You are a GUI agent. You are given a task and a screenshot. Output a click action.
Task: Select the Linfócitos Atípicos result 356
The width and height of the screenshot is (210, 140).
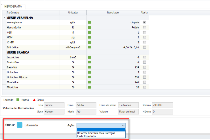click(x=113, y=77)
